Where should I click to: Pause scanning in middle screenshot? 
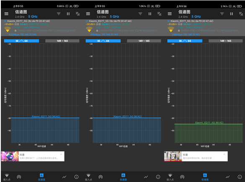(150, 14)
